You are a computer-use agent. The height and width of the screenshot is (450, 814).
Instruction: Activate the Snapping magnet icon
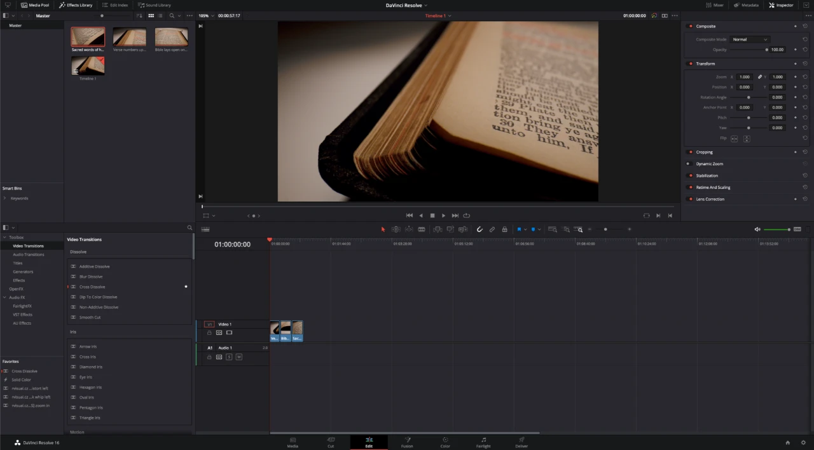pyautogui.click(x=480, y=229)
